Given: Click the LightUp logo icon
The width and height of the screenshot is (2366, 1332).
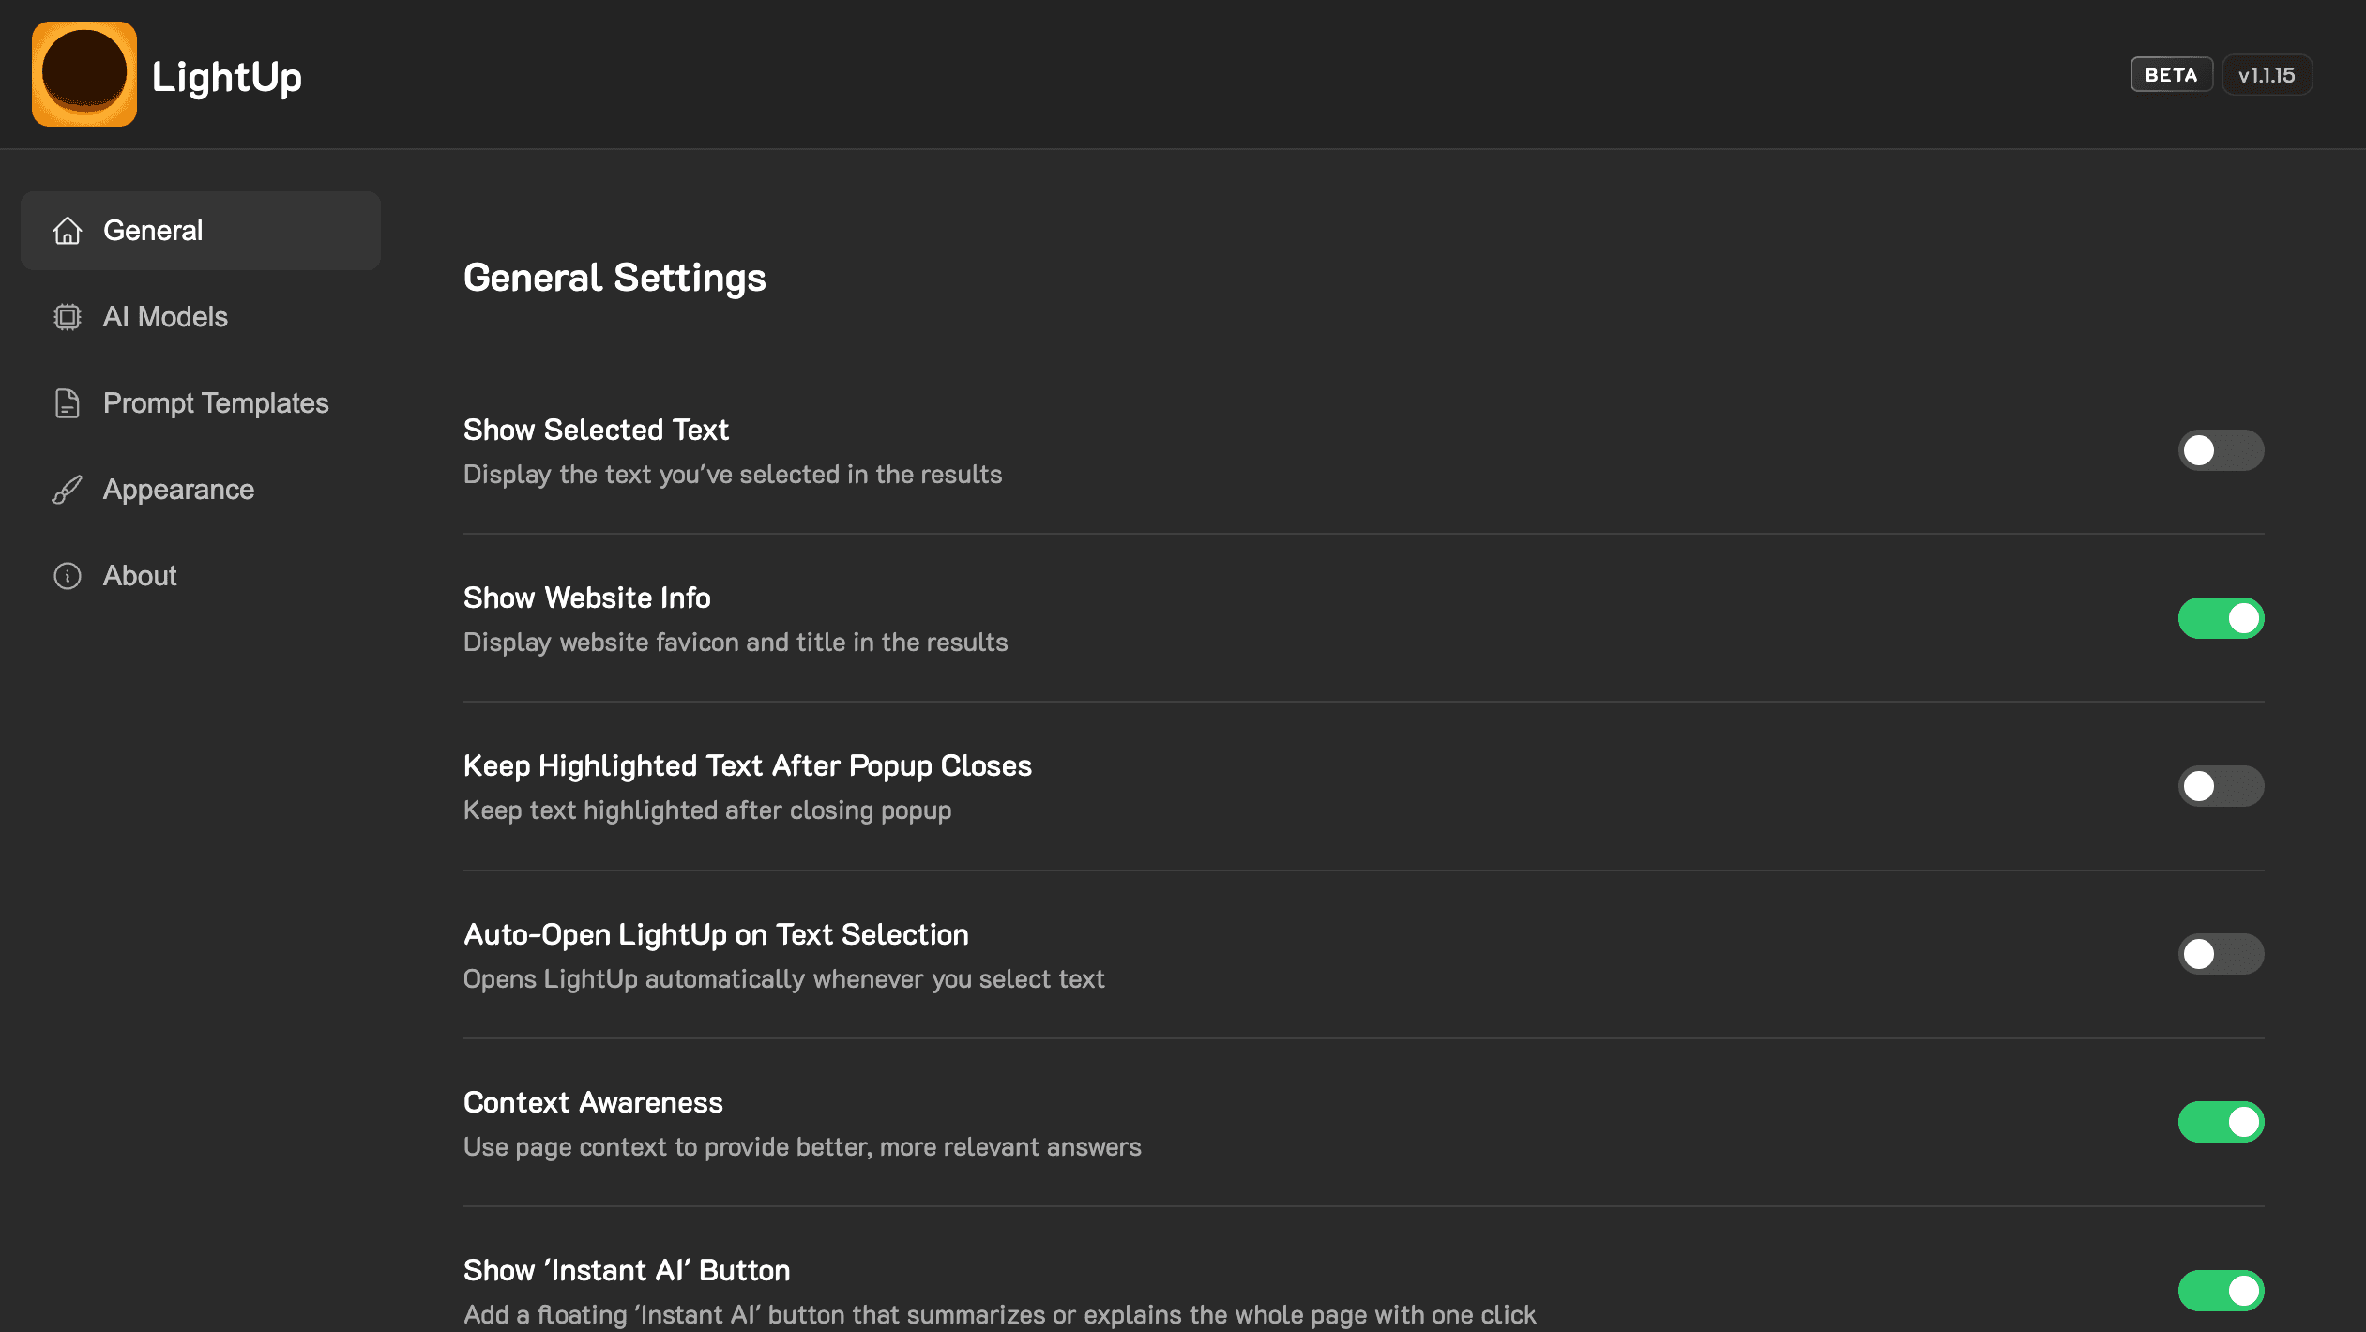Looking at the screenshot, I should 84,74.
